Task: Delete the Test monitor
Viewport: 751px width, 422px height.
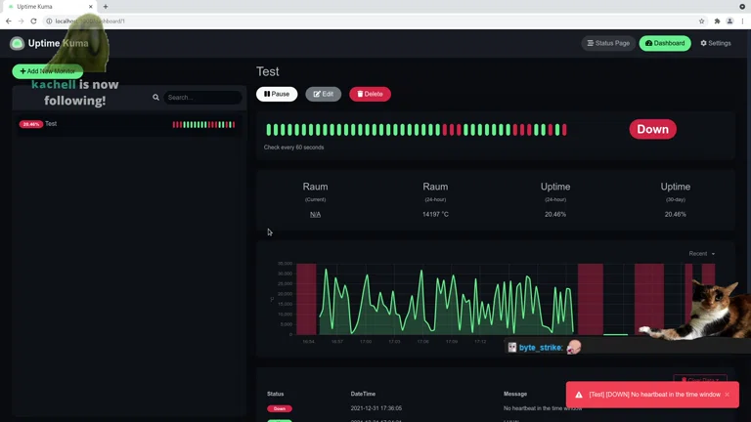Action: [370, 94]
